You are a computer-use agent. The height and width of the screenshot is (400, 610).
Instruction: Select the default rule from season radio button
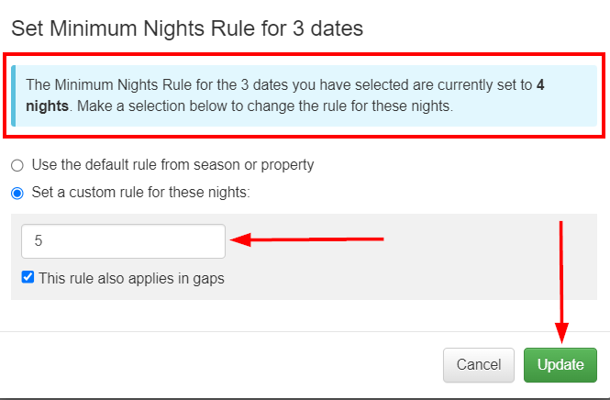point(17,165)
